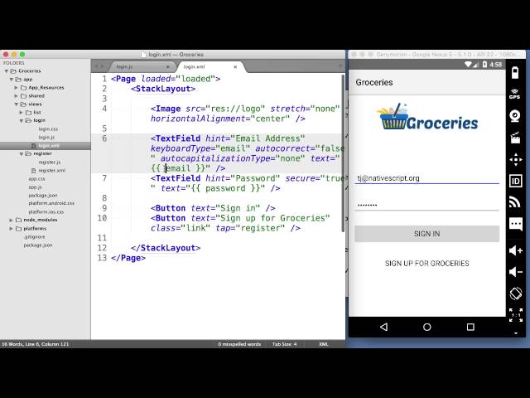Open Tab Size: 4 status bar setting

[x=284, y=344]
